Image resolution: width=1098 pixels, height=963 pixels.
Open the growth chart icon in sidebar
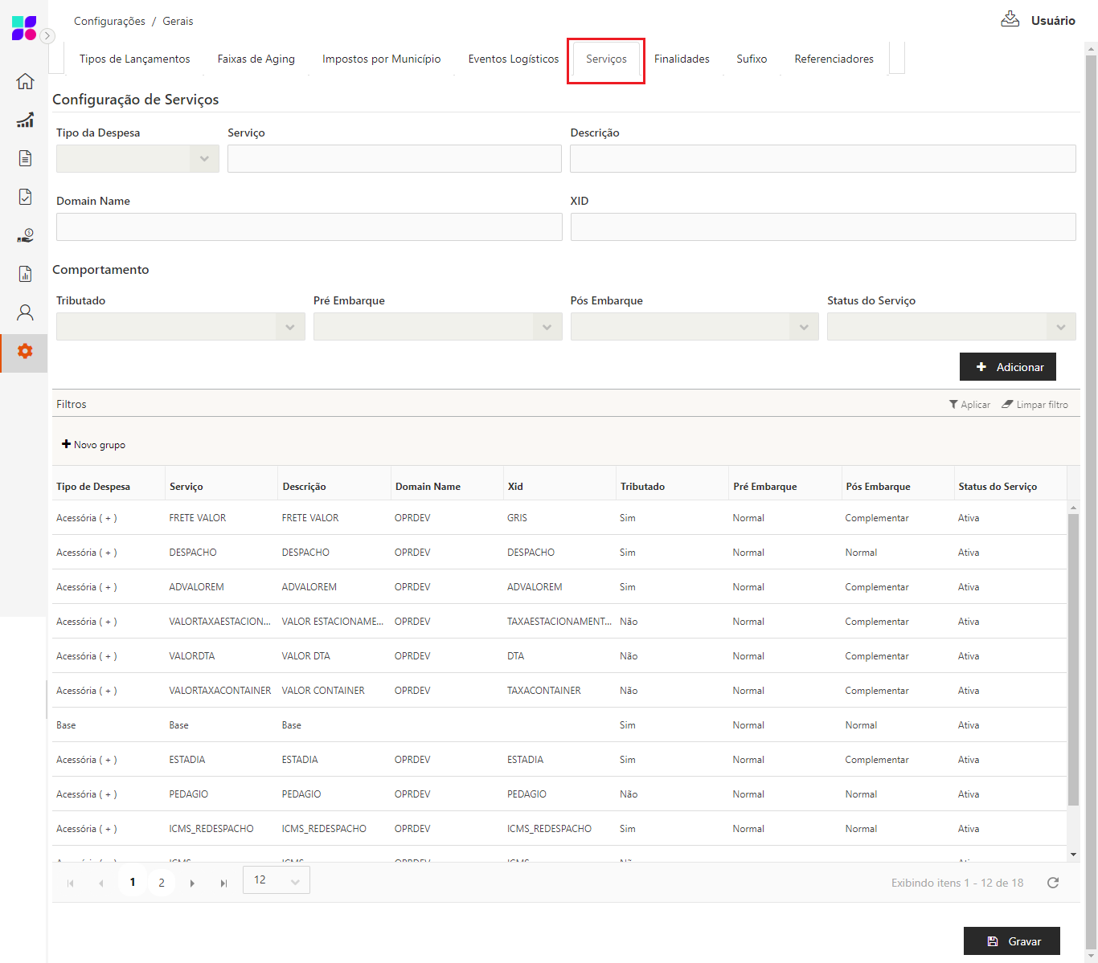25,120
